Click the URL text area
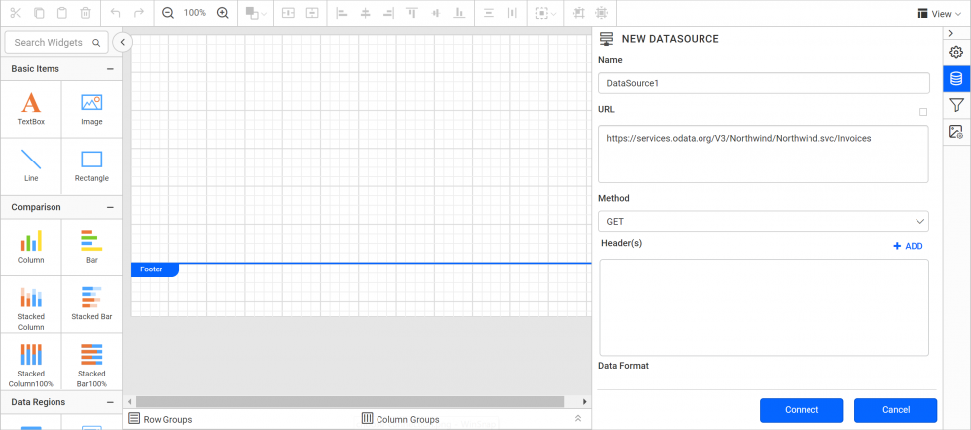Viewport: 971px width, 430px height. tap(764, 155)
